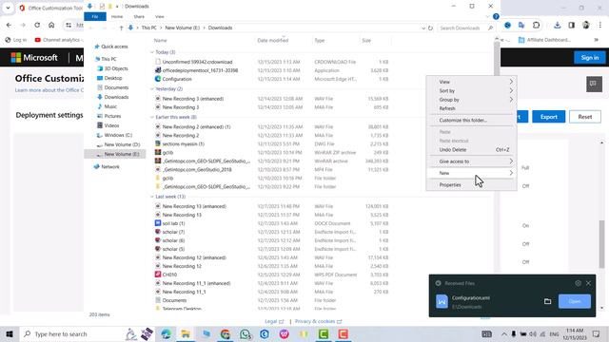Image resolution: width=609 pixels, height=342 pixels.
Task: Click browser back arrow
Action: click(9, 25)
